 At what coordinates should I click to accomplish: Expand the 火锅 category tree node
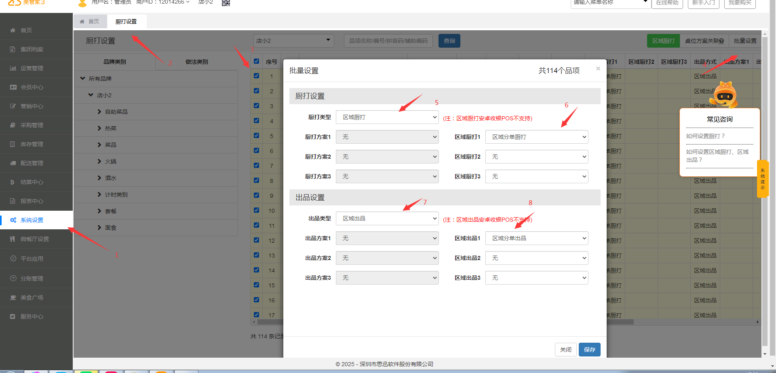coord(99,161)
